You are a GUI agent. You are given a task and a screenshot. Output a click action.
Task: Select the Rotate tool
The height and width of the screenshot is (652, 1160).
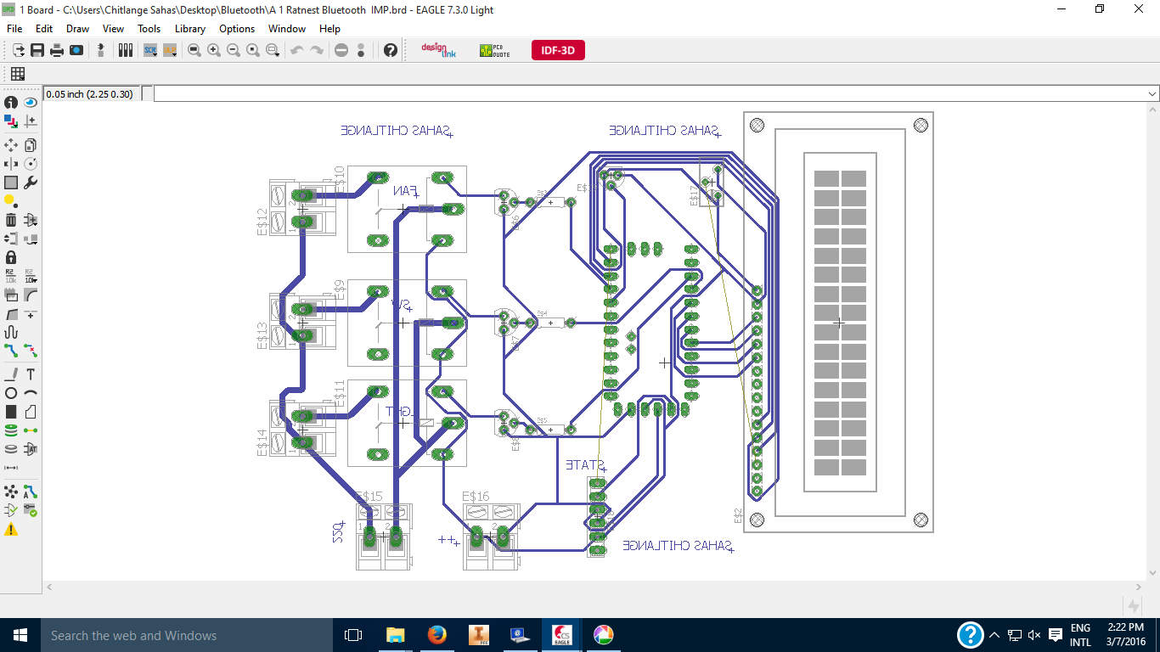tap(31, 164)
